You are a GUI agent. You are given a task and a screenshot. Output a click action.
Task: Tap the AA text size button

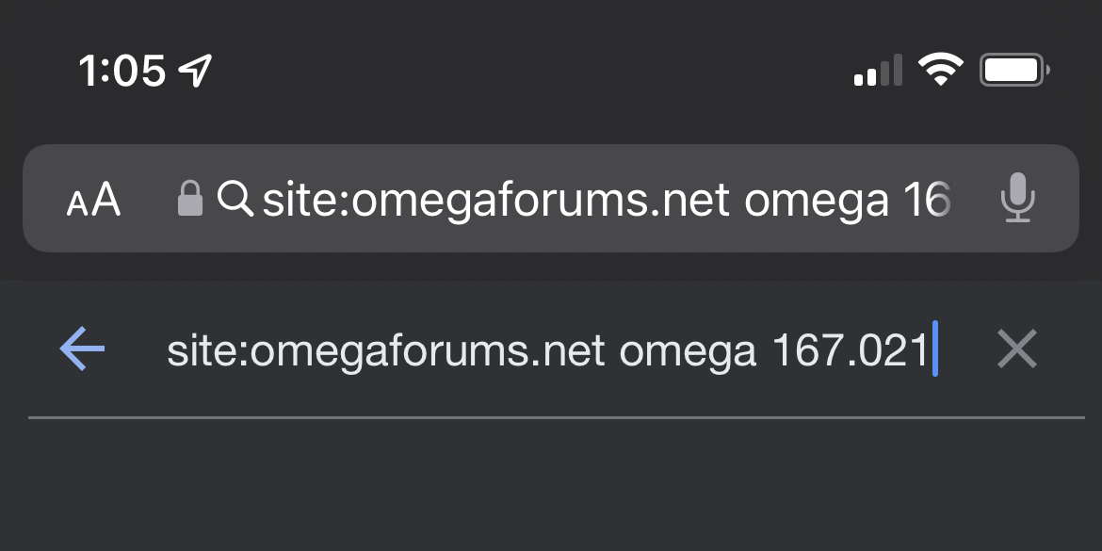click(94, 199)
